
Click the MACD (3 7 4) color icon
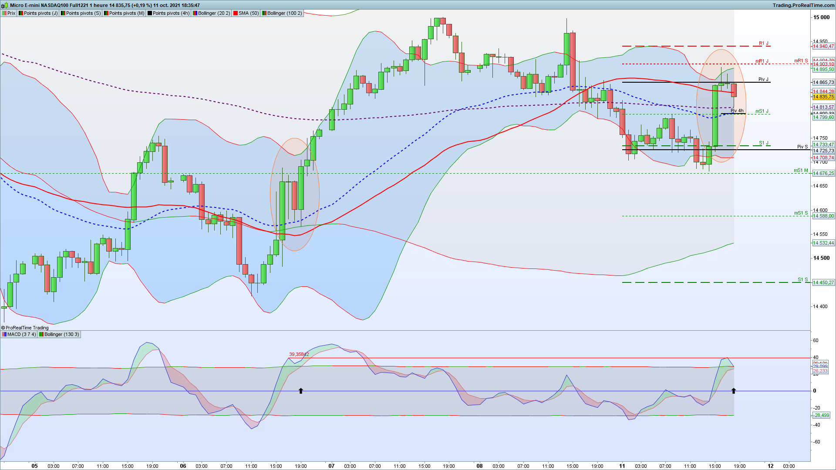pos(4,334)
